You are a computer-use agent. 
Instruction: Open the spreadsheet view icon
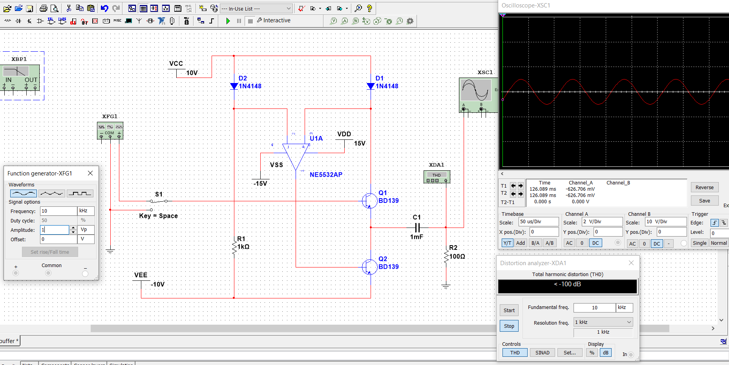point(143,8)
